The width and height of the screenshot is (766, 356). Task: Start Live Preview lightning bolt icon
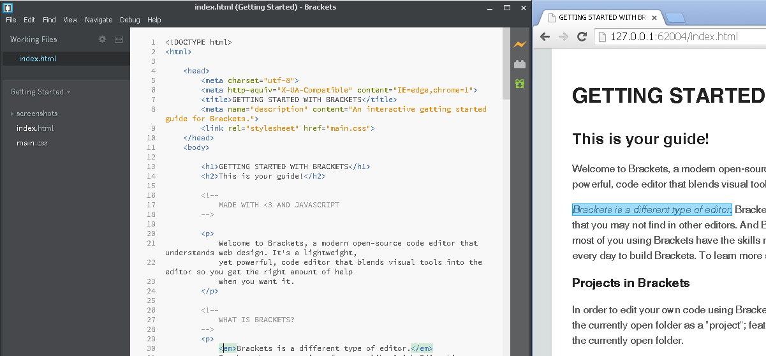coord(520,45)
